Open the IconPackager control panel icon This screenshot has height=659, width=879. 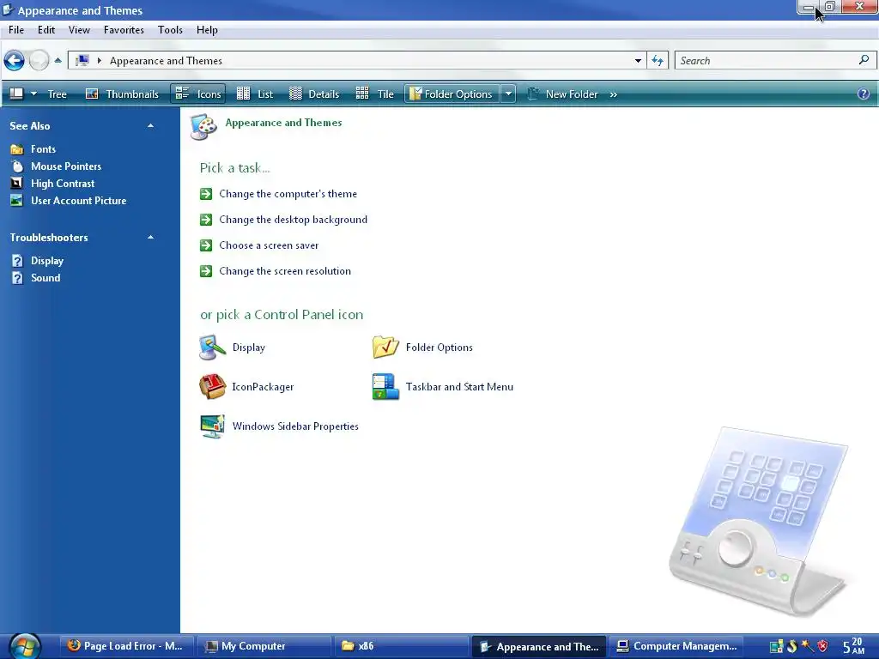point(213,387)
